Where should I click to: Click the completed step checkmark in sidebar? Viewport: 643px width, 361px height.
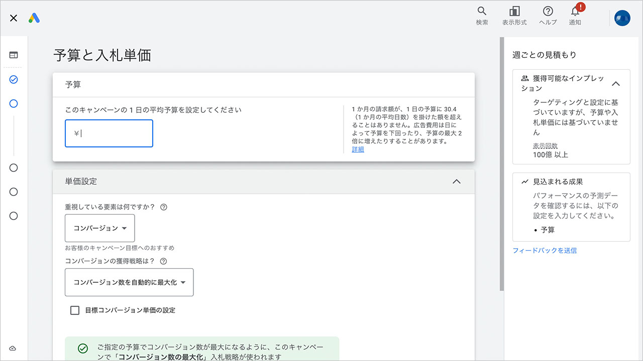[14, 79]
